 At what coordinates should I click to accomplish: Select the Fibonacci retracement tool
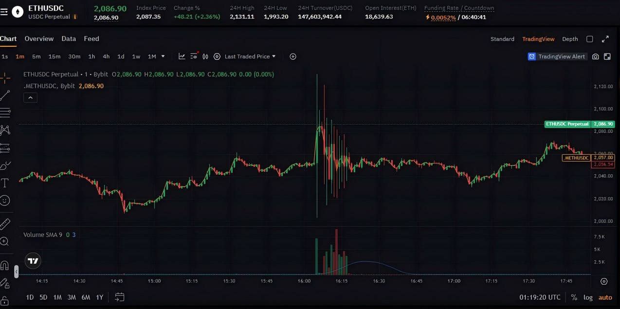coord(5,112)
